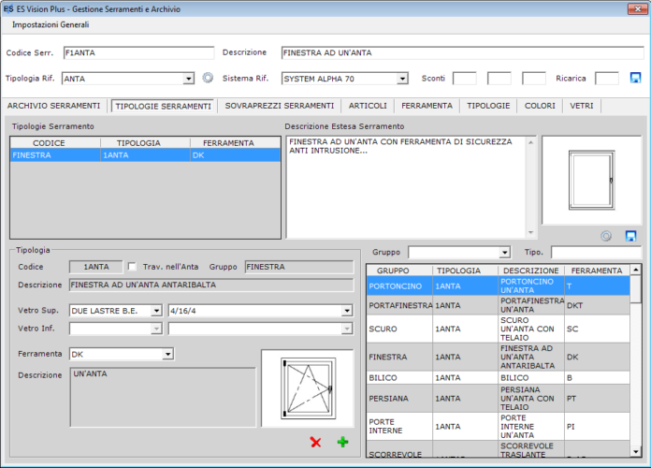Click the first Sconti input field
Image resolution: width=651 pixels, height=468 pixels.
point(465,78)
